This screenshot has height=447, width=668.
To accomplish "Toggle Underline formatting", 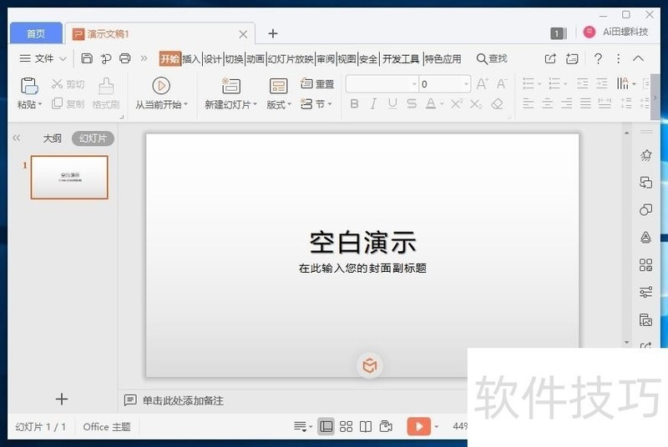I will pos(392,104).
